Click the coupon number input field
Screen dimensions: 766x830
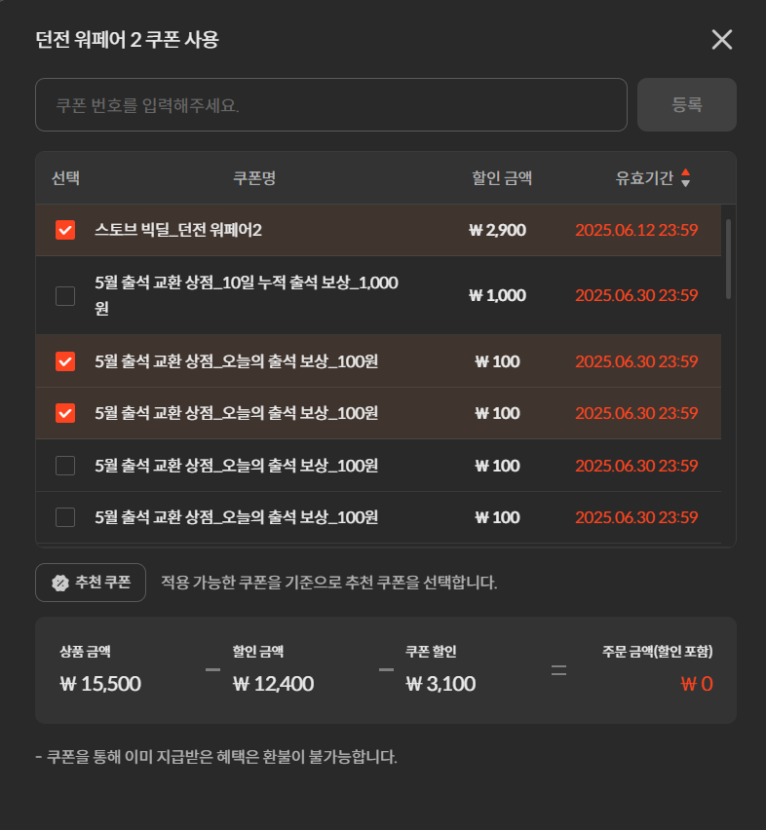coord(330,105)
